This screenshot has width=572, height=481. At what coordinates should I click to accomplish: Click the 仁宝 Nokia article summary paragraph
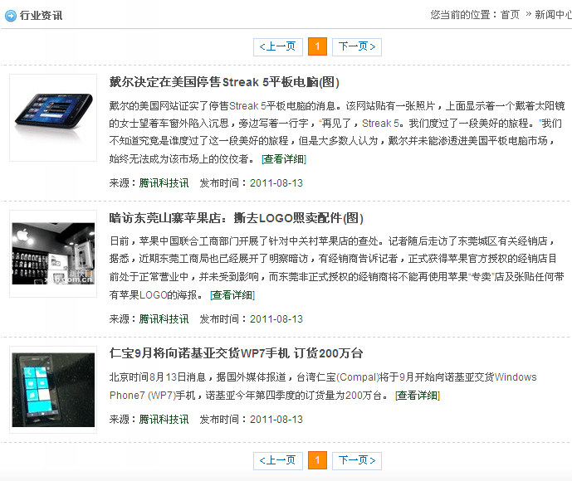click(323, 386)
